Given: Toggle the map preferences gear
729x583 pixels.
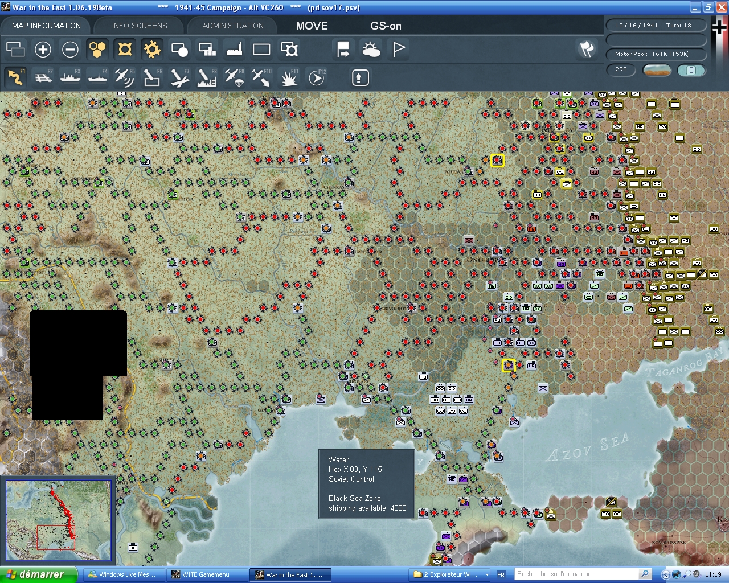Looking at the screenshot, I should coord(152,50).
